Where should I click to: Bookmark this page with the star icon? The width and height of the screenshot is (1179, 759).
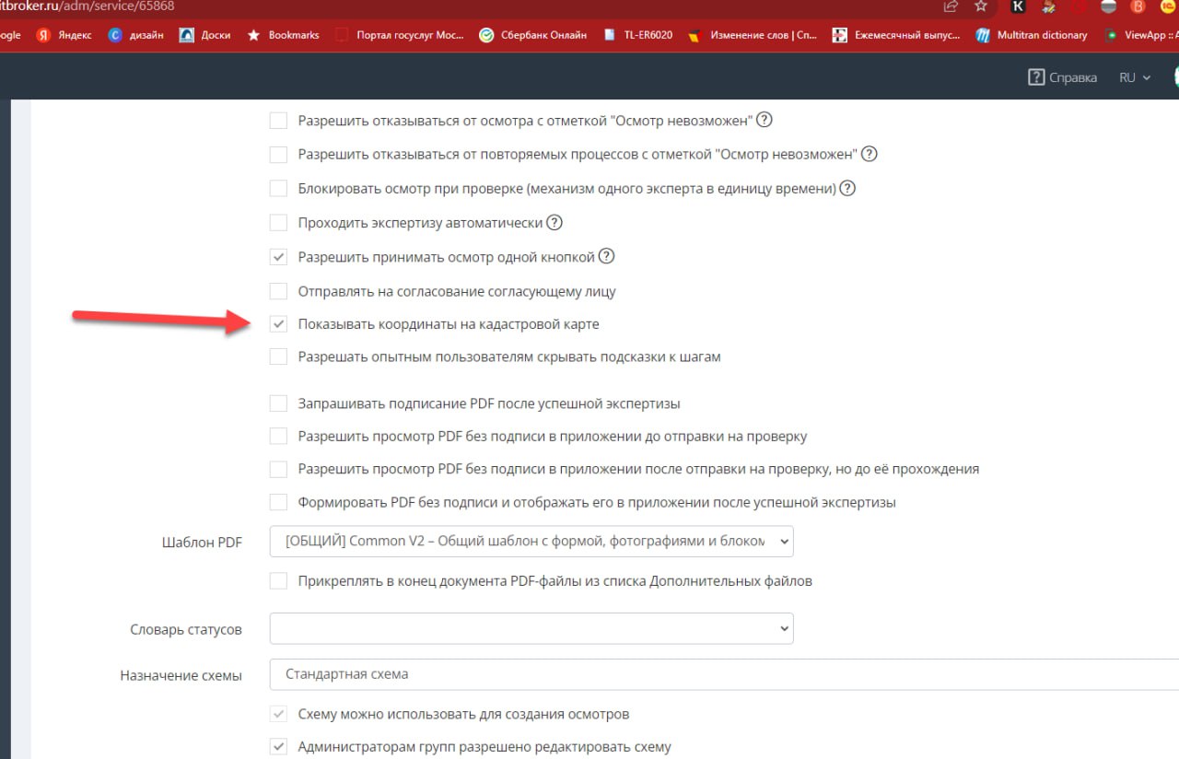click(981, 6)
